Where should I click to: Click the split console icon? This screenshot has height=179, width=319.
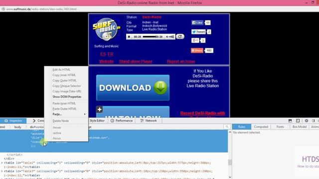[x=290, y=121]
